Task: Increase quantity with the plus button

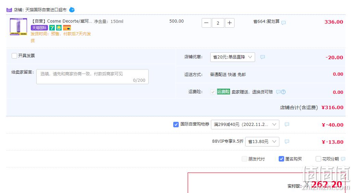Action: click(229, 23)
